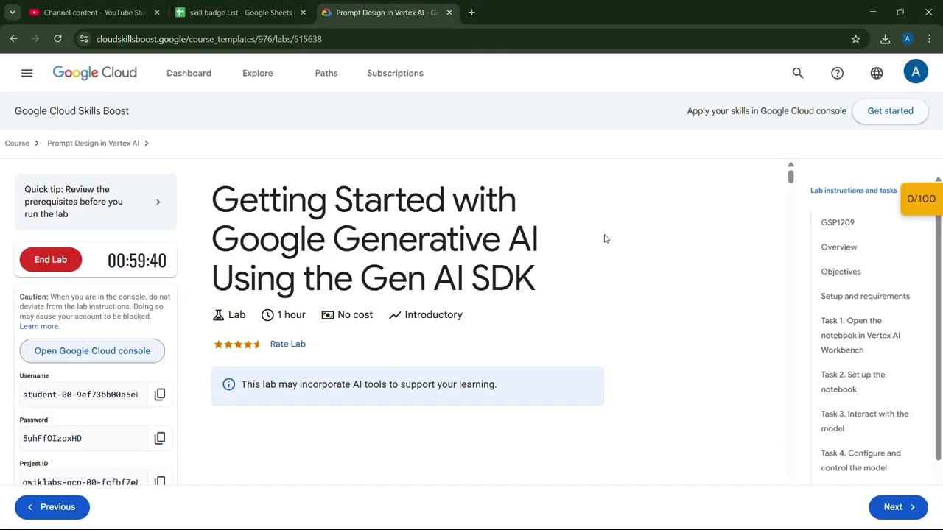The width and height of the screenshot is (943, 530).
Task: Jump to Overview in the outline
Action: click(839, 247)
